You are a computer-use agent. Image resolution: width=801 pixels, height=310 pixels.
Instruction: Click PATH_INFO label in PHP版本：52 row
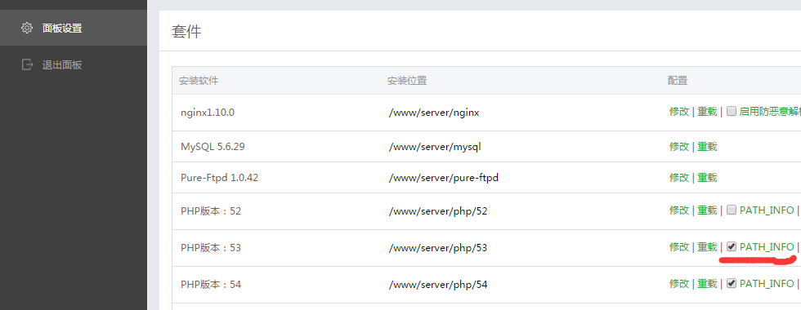coord(767,210)
